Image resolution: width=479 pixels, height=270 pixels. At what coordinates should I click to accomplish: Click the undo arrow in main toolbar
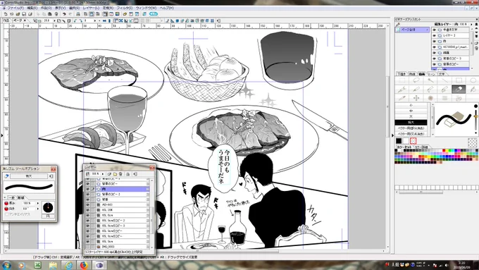pos(64,14)
